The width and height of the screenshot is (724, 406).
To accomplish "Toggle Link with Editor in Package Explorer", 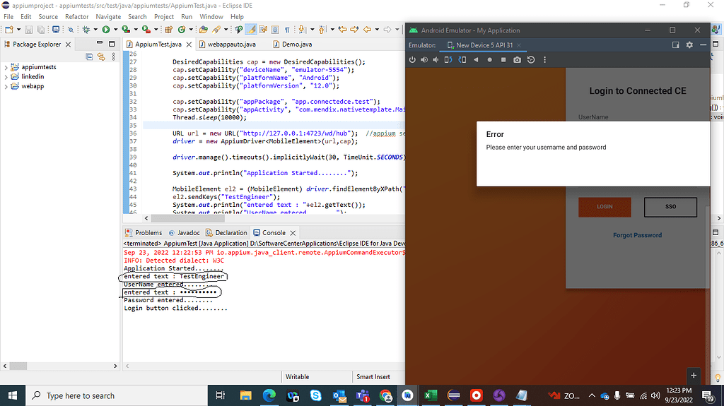I will coord(101,56).
